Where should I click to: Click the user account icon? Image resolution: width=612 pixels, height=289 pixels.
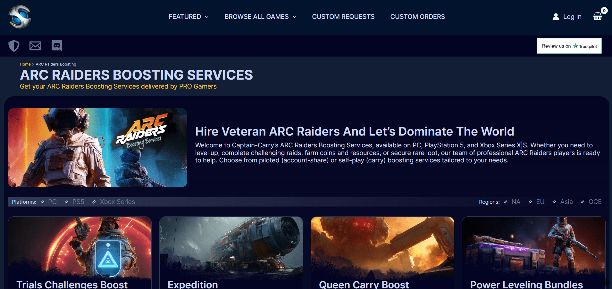tap(556, 17)
